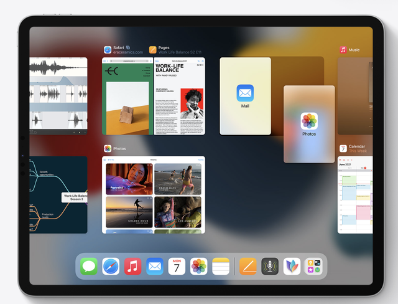Open Mail from the dock
This screenshot has height=304, width=398.
point(155,266)
